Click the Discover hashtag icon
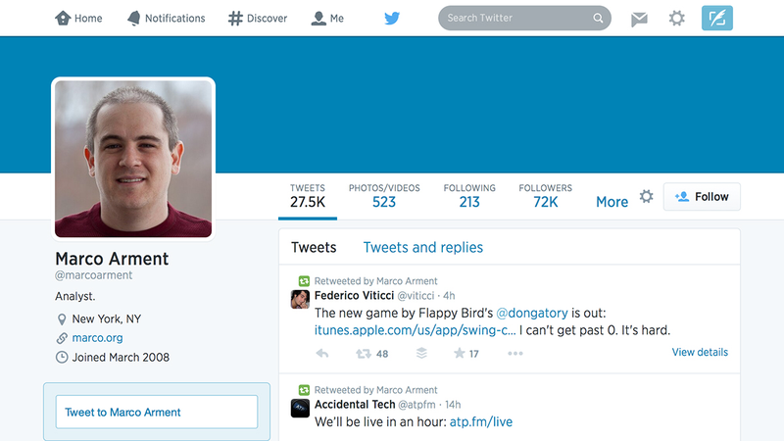This screenshot has height=441, width=784. pos(235,19)
